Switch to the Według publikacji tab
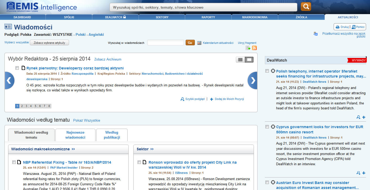370x190 pixels. coord(112,135)
